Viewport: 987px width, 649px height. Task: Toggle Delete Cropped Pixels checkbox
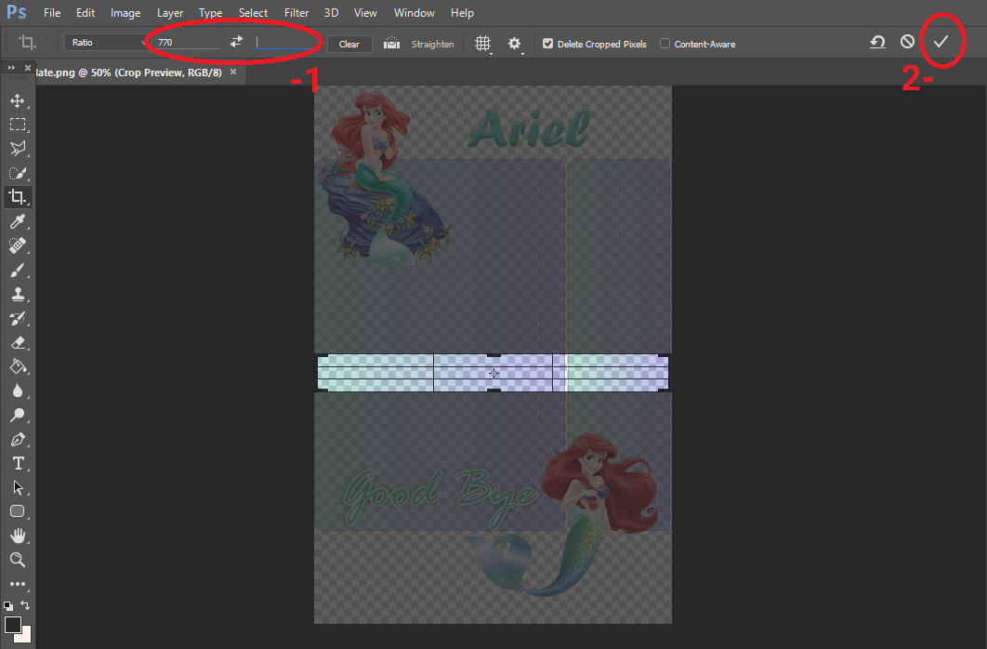[547, 44]
